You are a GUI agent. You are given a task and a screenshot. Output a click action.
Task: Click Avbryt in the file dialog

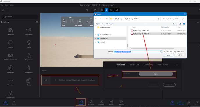pos(180,55)
